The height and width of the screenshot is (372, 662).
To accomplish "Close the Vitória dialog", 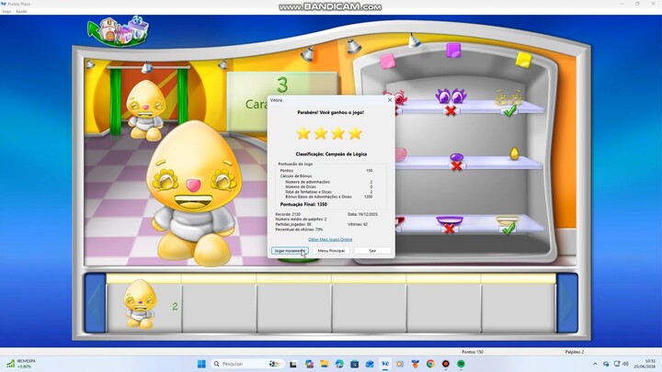I will point(390,100).
